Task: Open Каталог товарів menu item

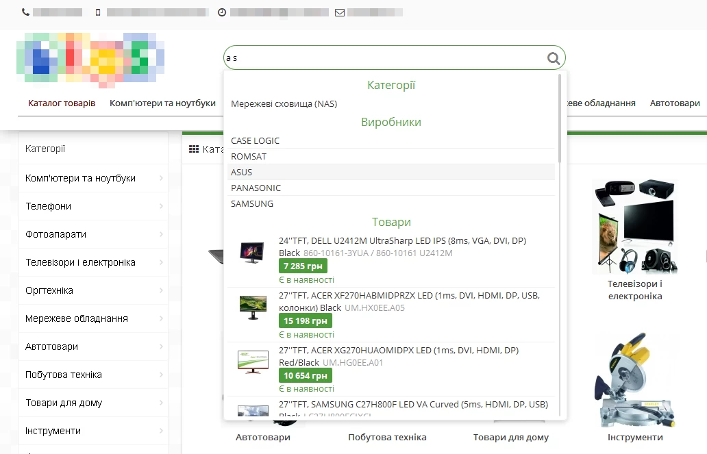Action: (x=62, y=103)
